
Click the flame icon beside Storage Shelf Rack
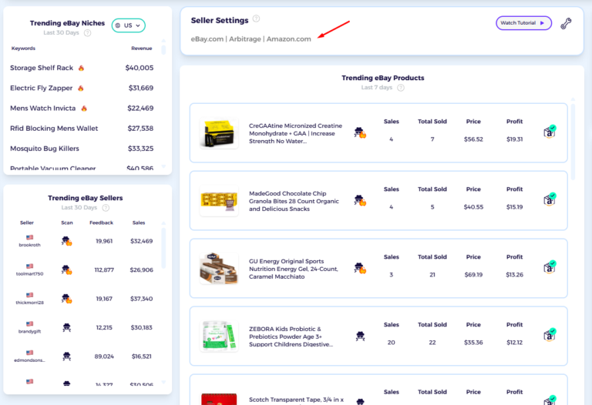tap(81, 68)
